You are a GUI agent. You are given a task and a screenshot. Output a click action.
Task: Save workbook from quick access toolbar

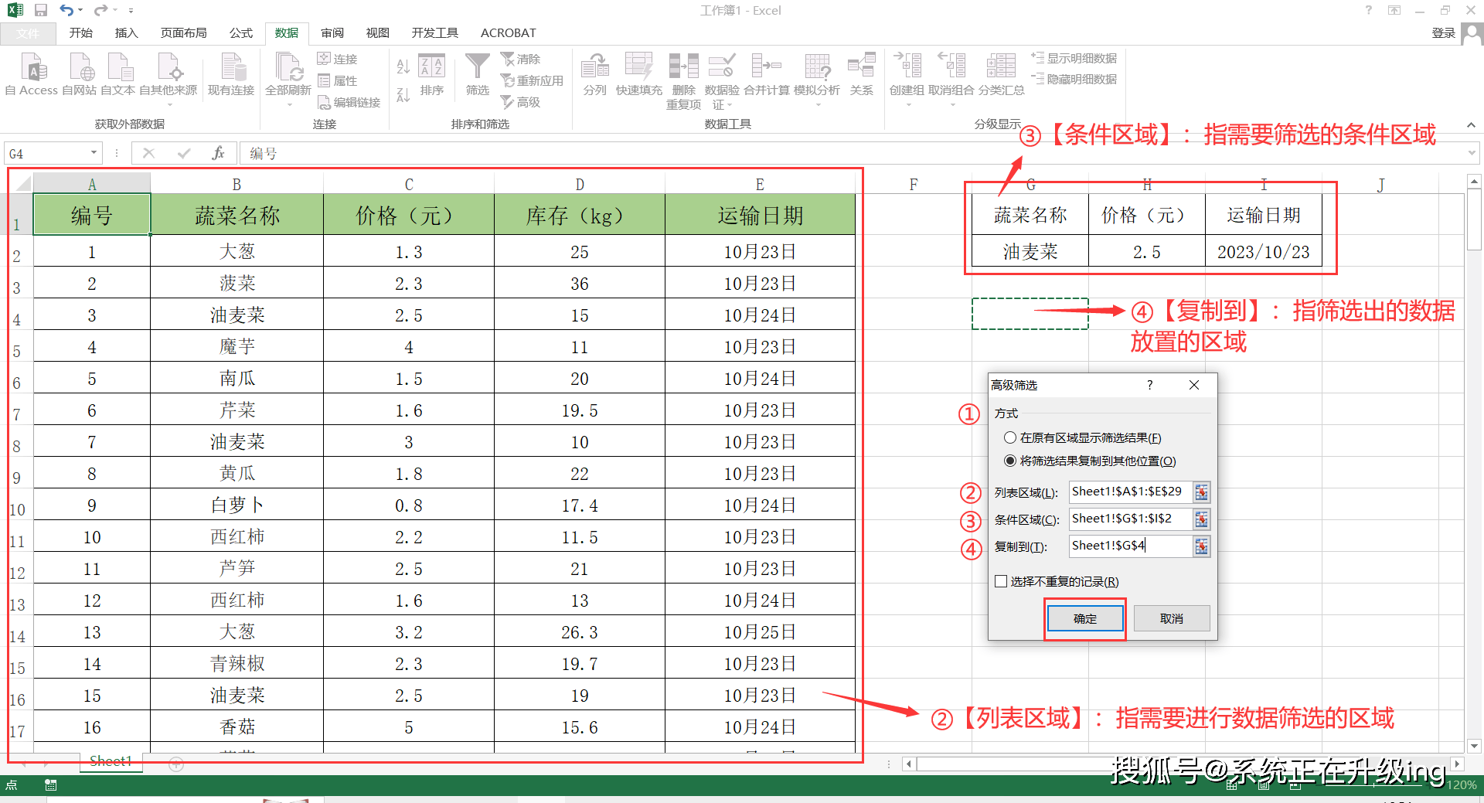tap(41, 10)
